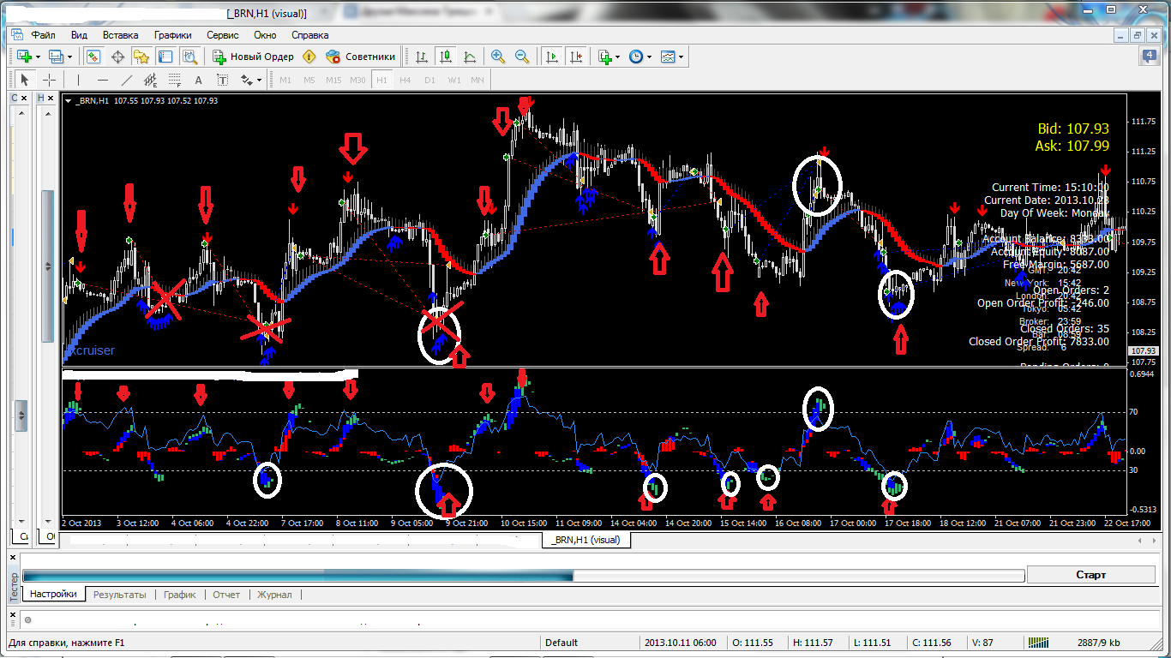
Task: Expand the Indicators dropdown arrow
Action: [618, 57]
